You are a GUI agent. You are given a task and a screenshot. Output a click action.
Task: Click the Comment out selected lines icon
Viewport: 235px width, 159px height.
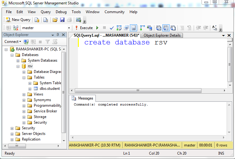tap(182, 28)
